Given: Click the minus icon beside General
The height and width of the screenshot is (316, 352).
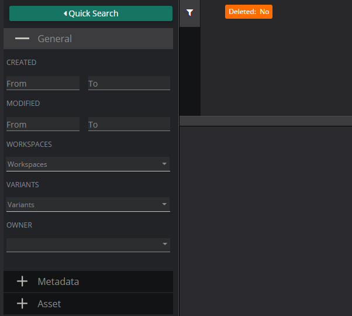Looking at the screenshot, I should coord(22,39).
